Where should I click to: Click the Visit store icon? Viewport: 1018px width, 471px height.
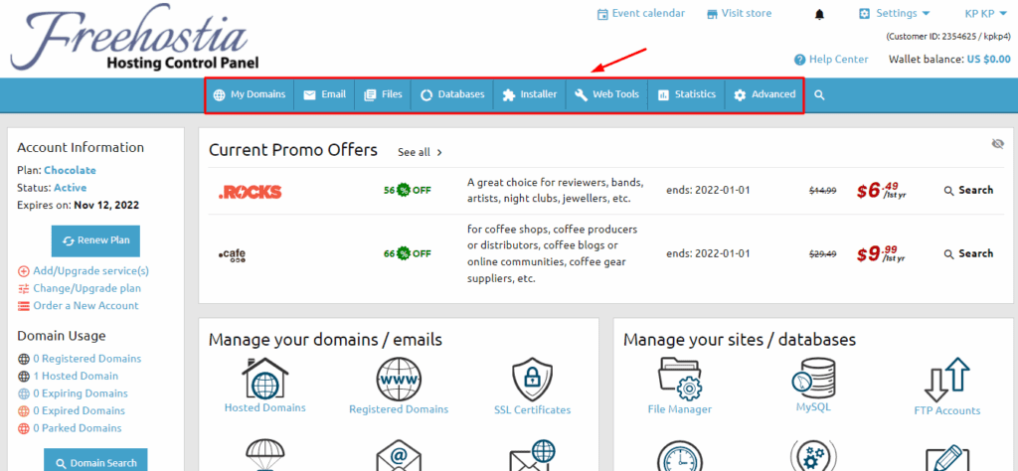pyautogui.click(x=712, y=14)
